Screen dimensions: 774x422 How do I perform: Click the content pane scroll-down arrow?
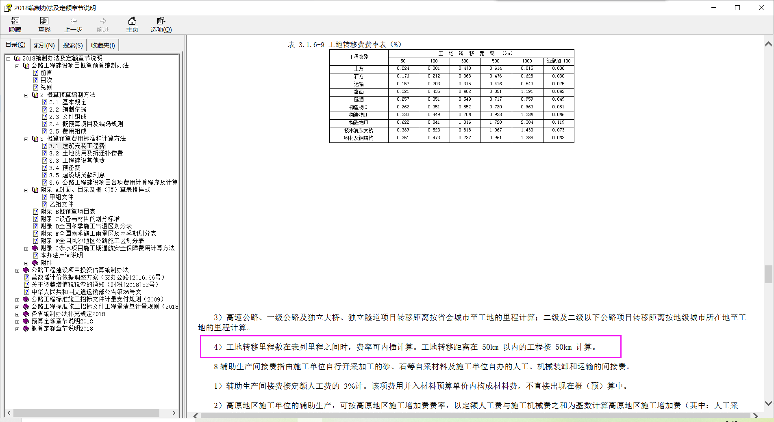(x=768, y=403)
